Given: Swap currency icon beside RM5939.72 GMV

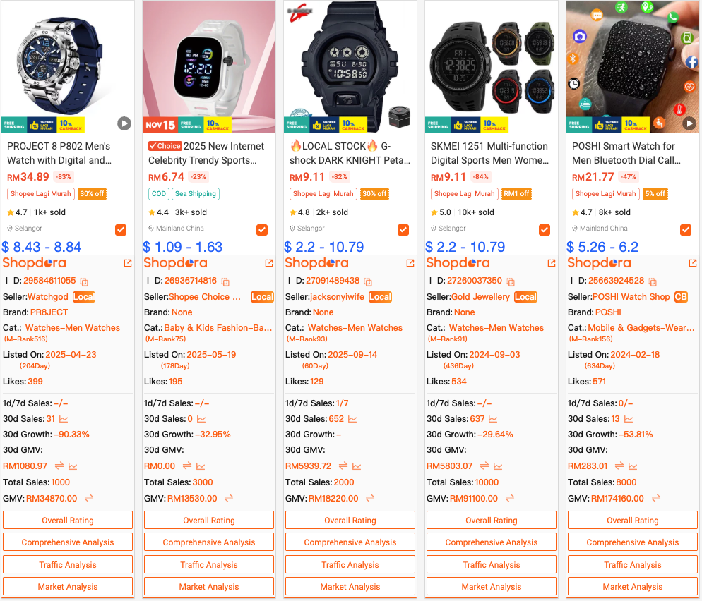Looking at the screenshot, I should 343,466.
